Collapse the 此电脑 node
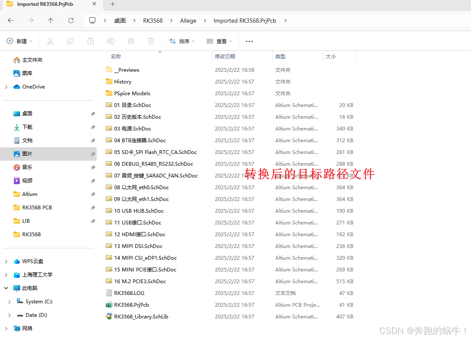The image size is (471, 339). click(x=6, y=288)
